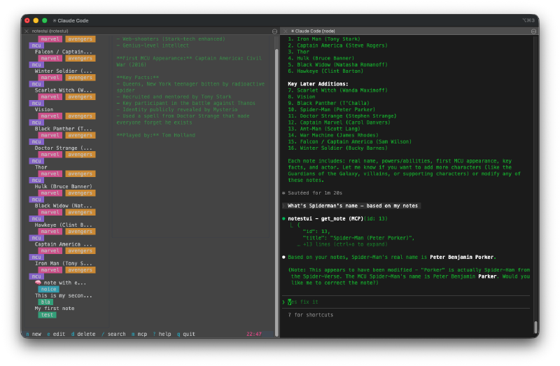The width and height of the screenshot is (560, 366).
Task: Open the Thor note
Action: click(41, 167)
